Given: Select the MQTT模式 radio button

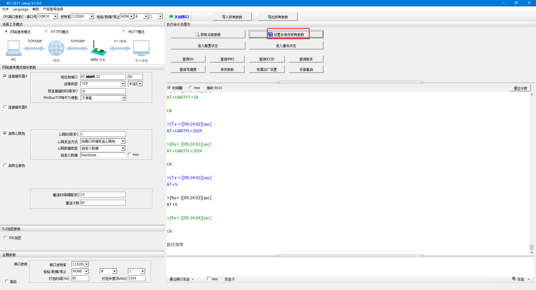Looking at the screenshot, I should coord(124,32).
